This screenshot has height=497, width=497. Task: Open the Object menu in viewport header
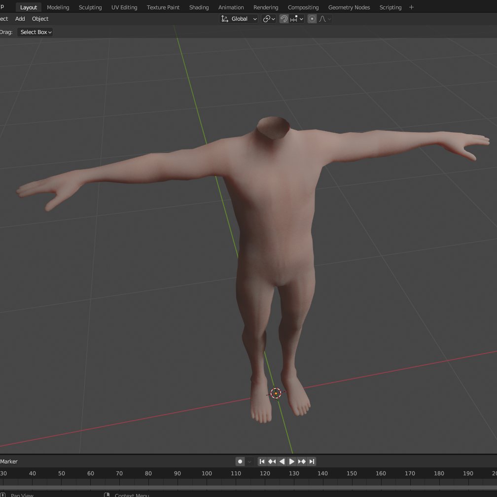click(x=40, y=19)
